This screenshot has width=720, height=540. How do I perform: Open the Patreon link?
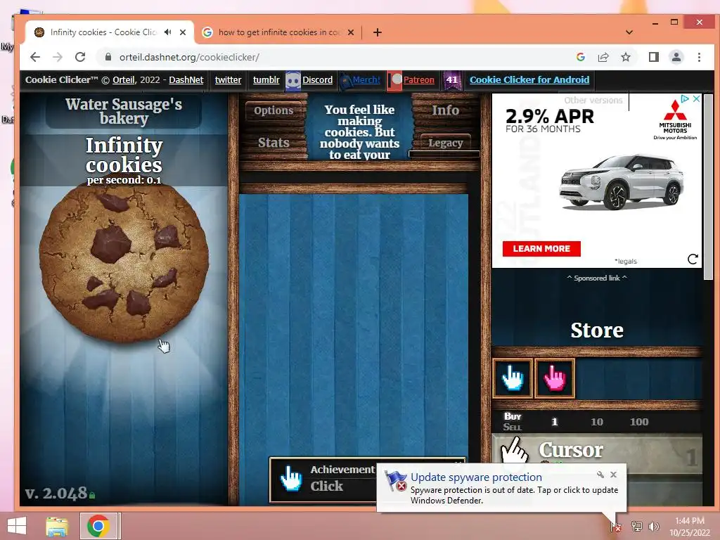pyautogui.click(x=419, y=80)
